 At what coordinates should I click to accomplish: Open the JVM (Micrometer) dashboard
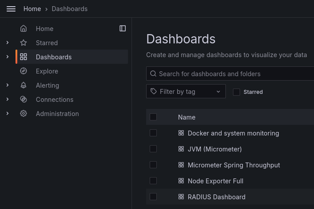click(215, 149)
